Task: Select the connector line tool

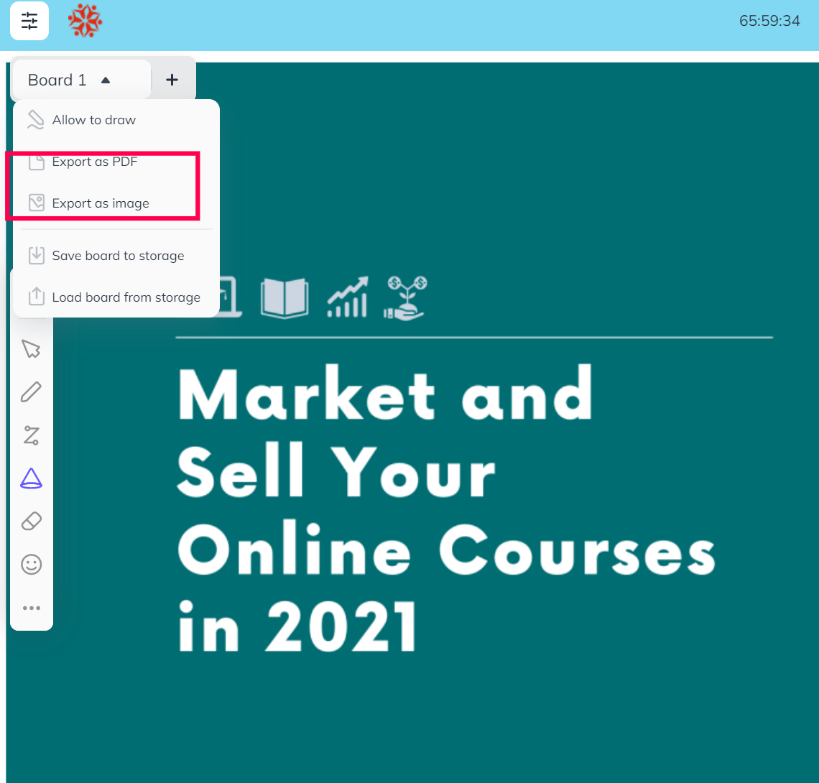Action: coord(32,435)
